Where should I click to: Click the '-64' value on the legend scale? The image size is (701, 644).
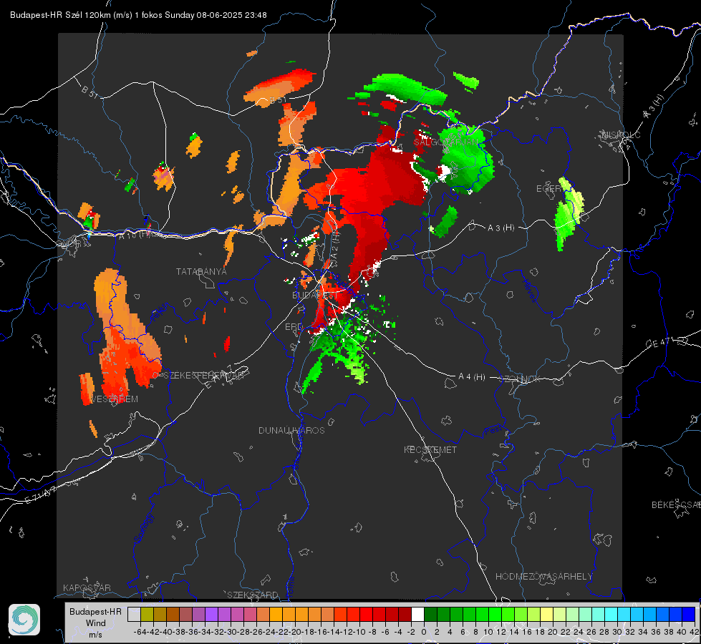[x=140, y=632]
